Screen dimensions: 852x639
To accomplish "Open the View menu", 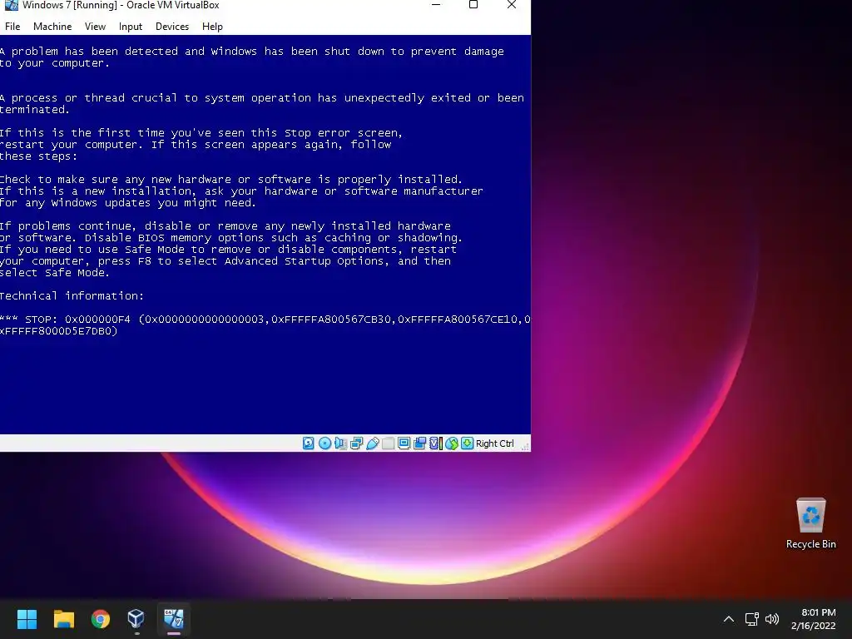I will pos(95,26).
